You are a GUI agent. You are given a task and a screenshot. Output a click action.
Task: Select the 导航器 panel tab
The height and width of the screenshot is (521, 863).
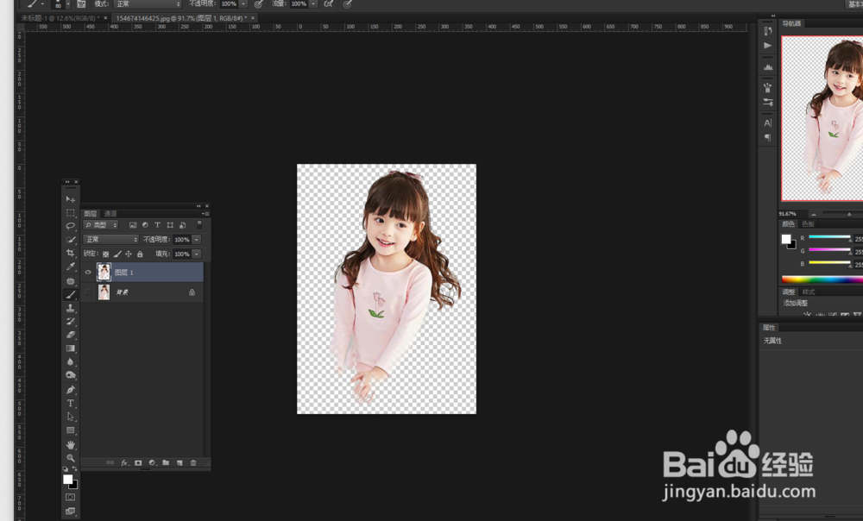tap(791, 23)
